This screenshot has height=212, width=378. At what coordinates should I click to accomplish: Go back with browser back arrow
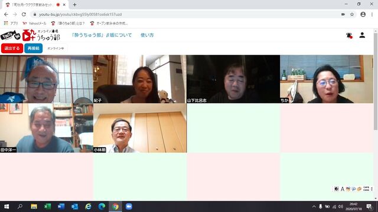6,14
